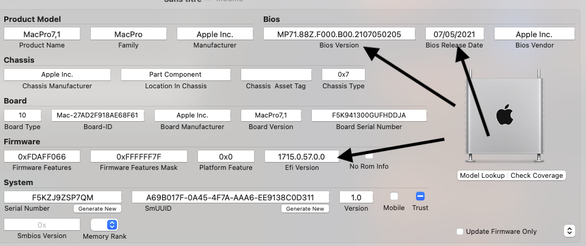The width and height of the screenshot is (586, 246).
Task: Edit the Product Name field MacPro7,1
Action: [x=42, y=34]
